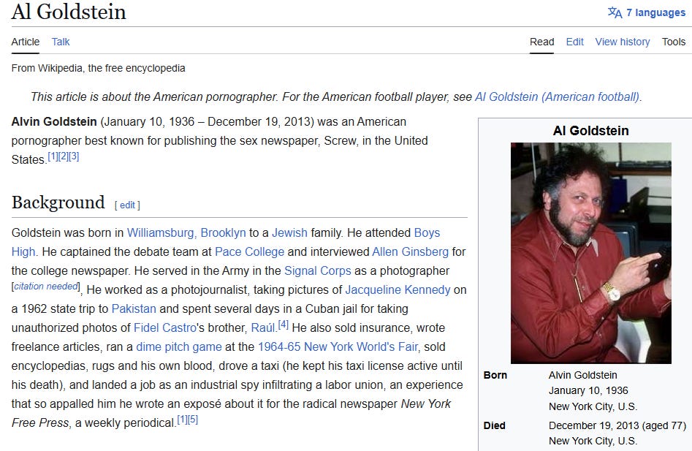
Task: Follow the Al Goldstein (American football) link
Action: [557, 96]
